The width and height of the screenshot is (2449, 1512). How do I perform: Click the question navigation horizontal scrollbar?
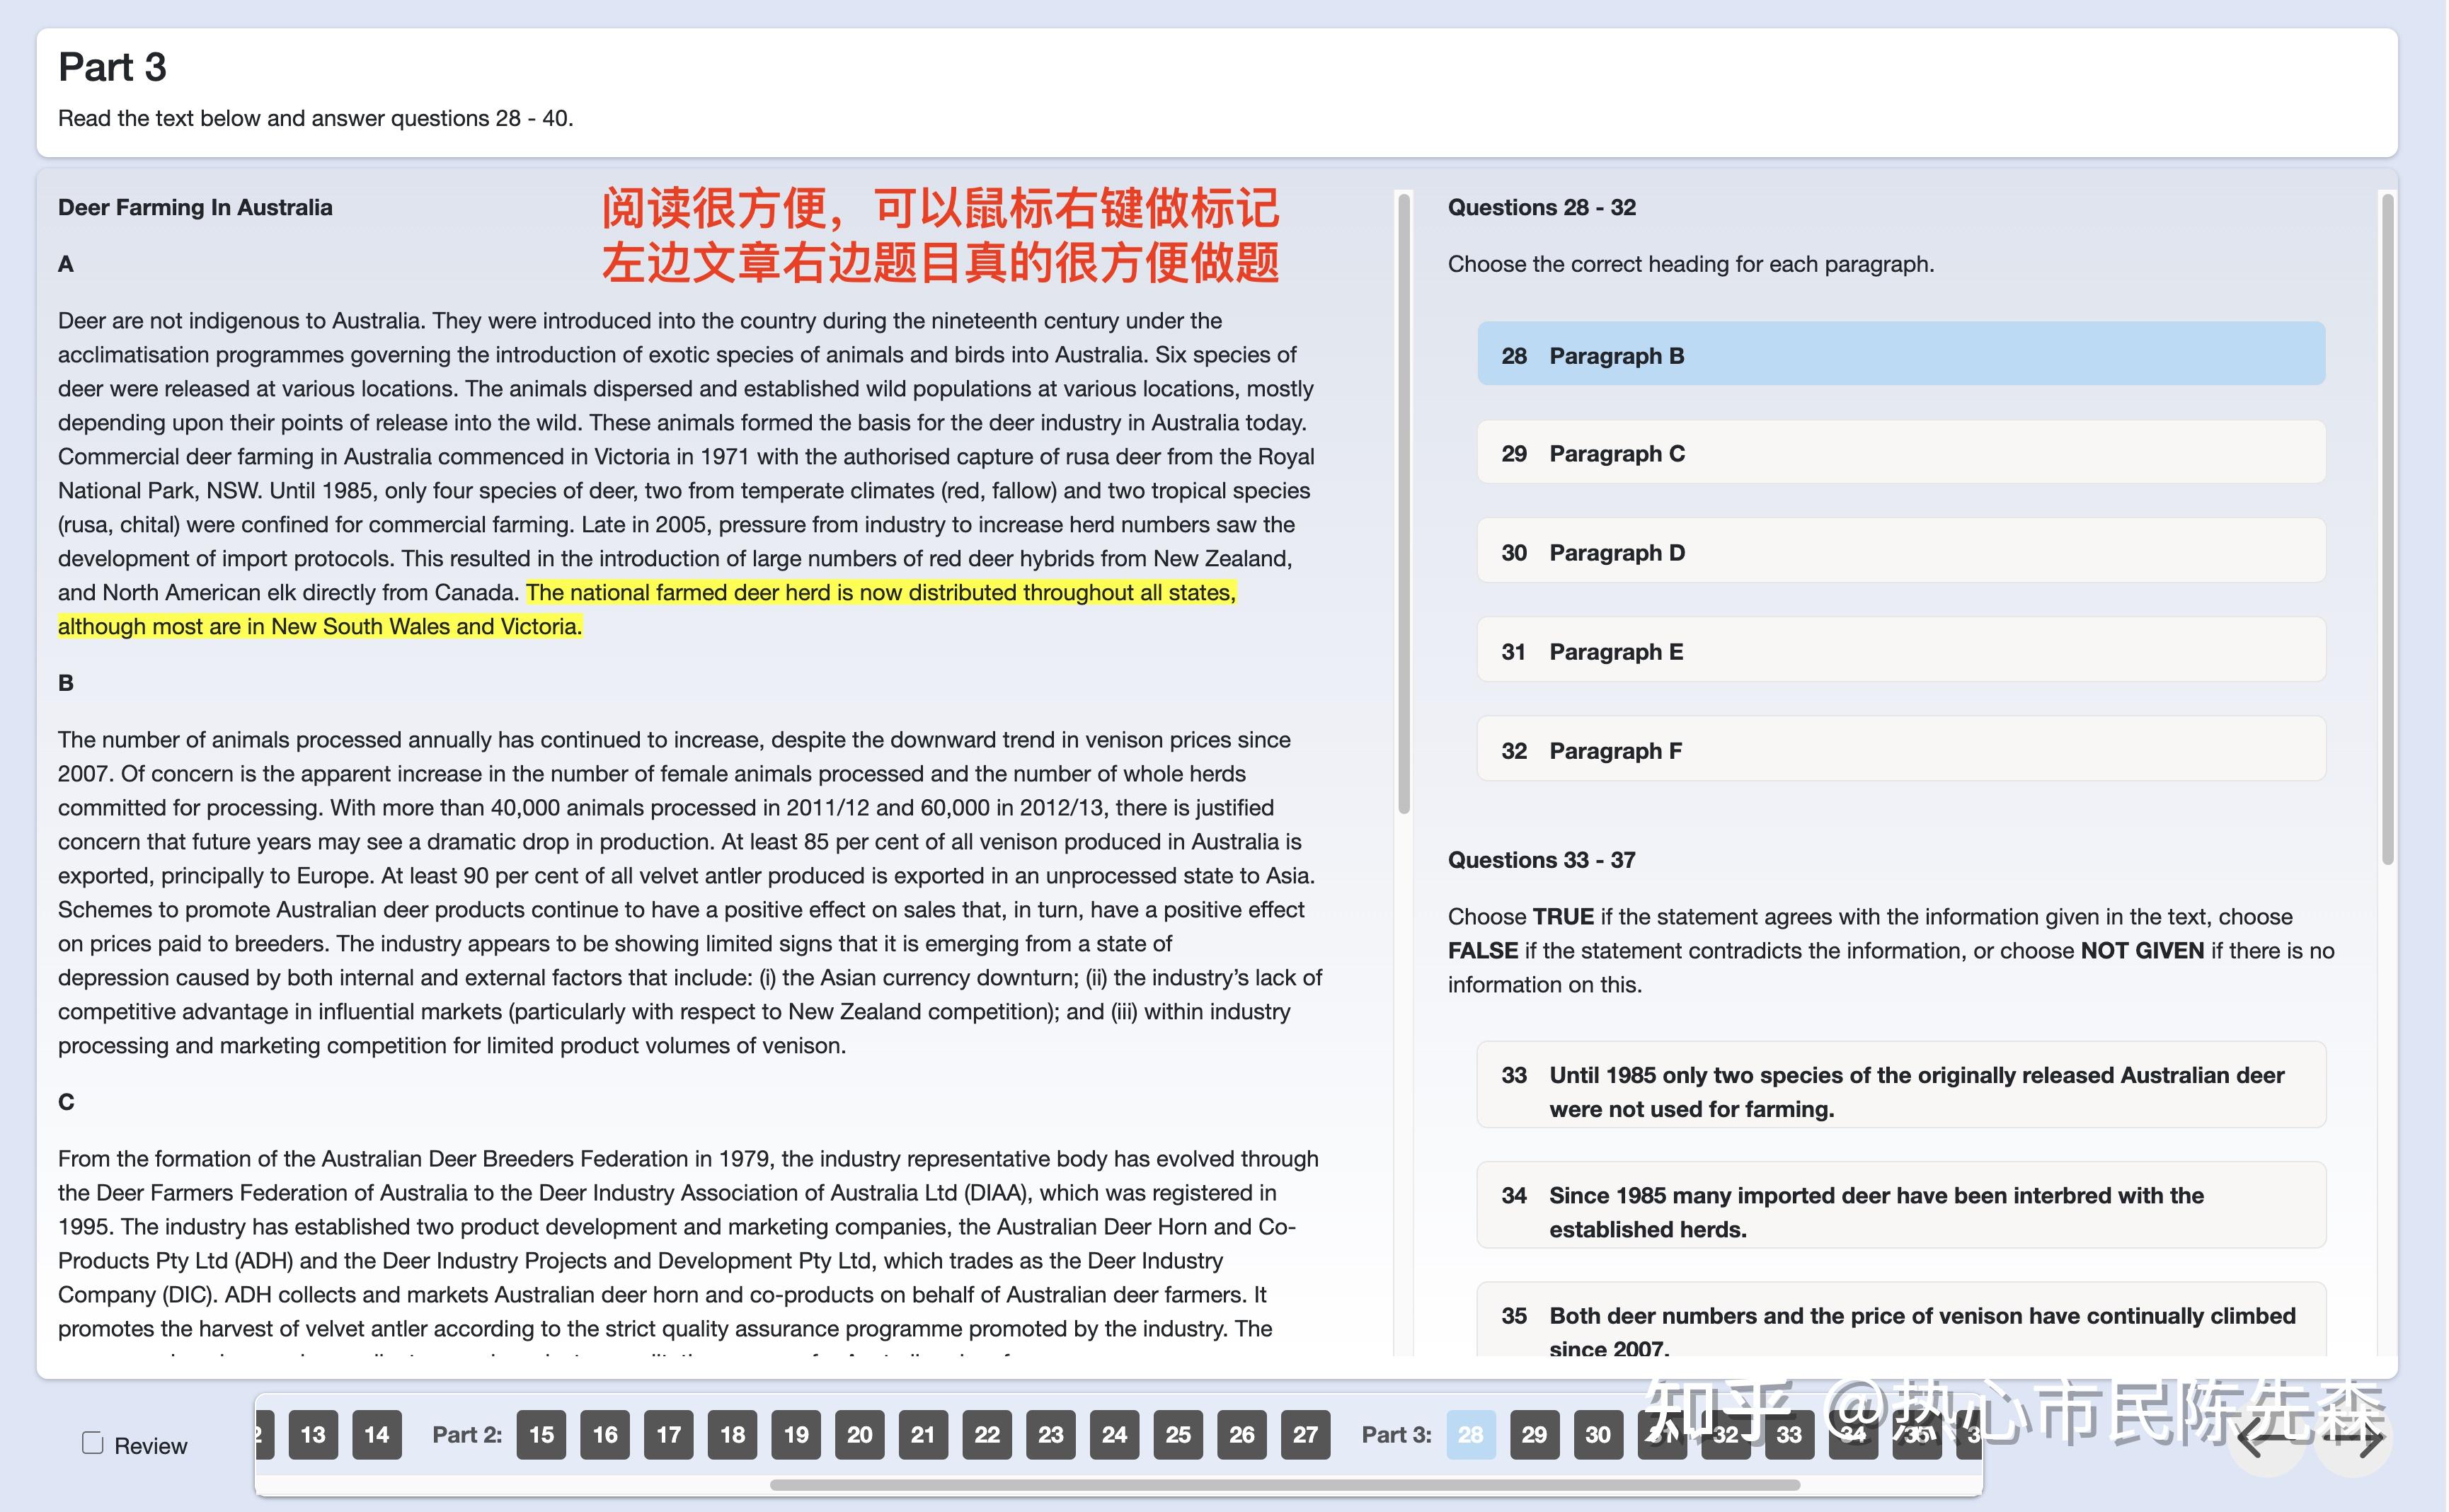click(x=1285, y=1485)
